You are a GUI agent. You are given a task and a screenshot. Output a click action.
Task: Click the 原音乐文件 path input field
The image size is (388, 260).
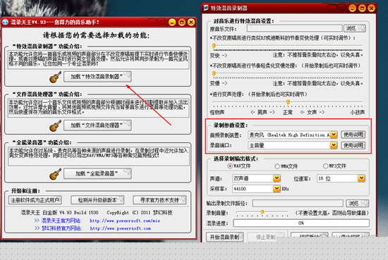pos(294,29)
